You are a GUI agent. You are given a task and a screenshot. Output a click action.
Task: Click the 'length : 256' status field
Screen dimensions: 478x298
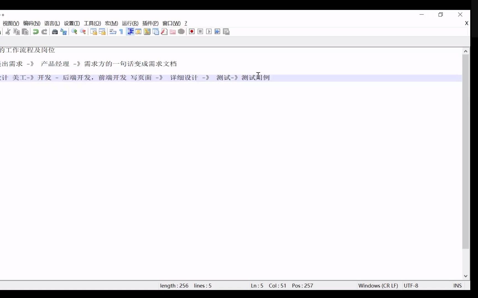[x=174, y=286]
